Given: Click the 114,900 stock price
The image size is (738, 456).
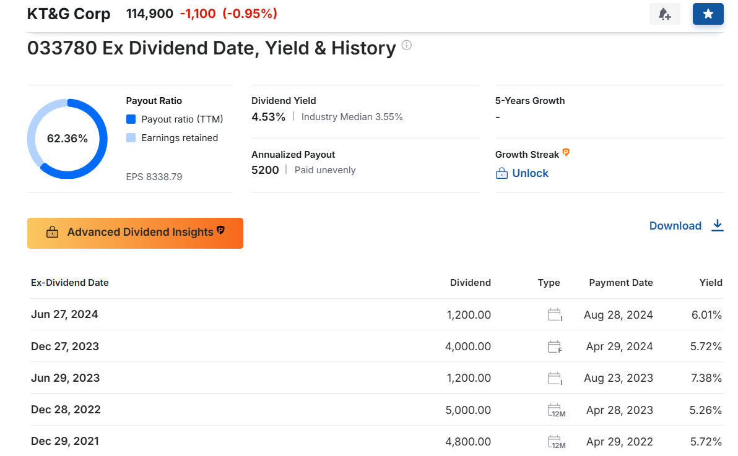Looking at the screenshot, I should point(150,14).
